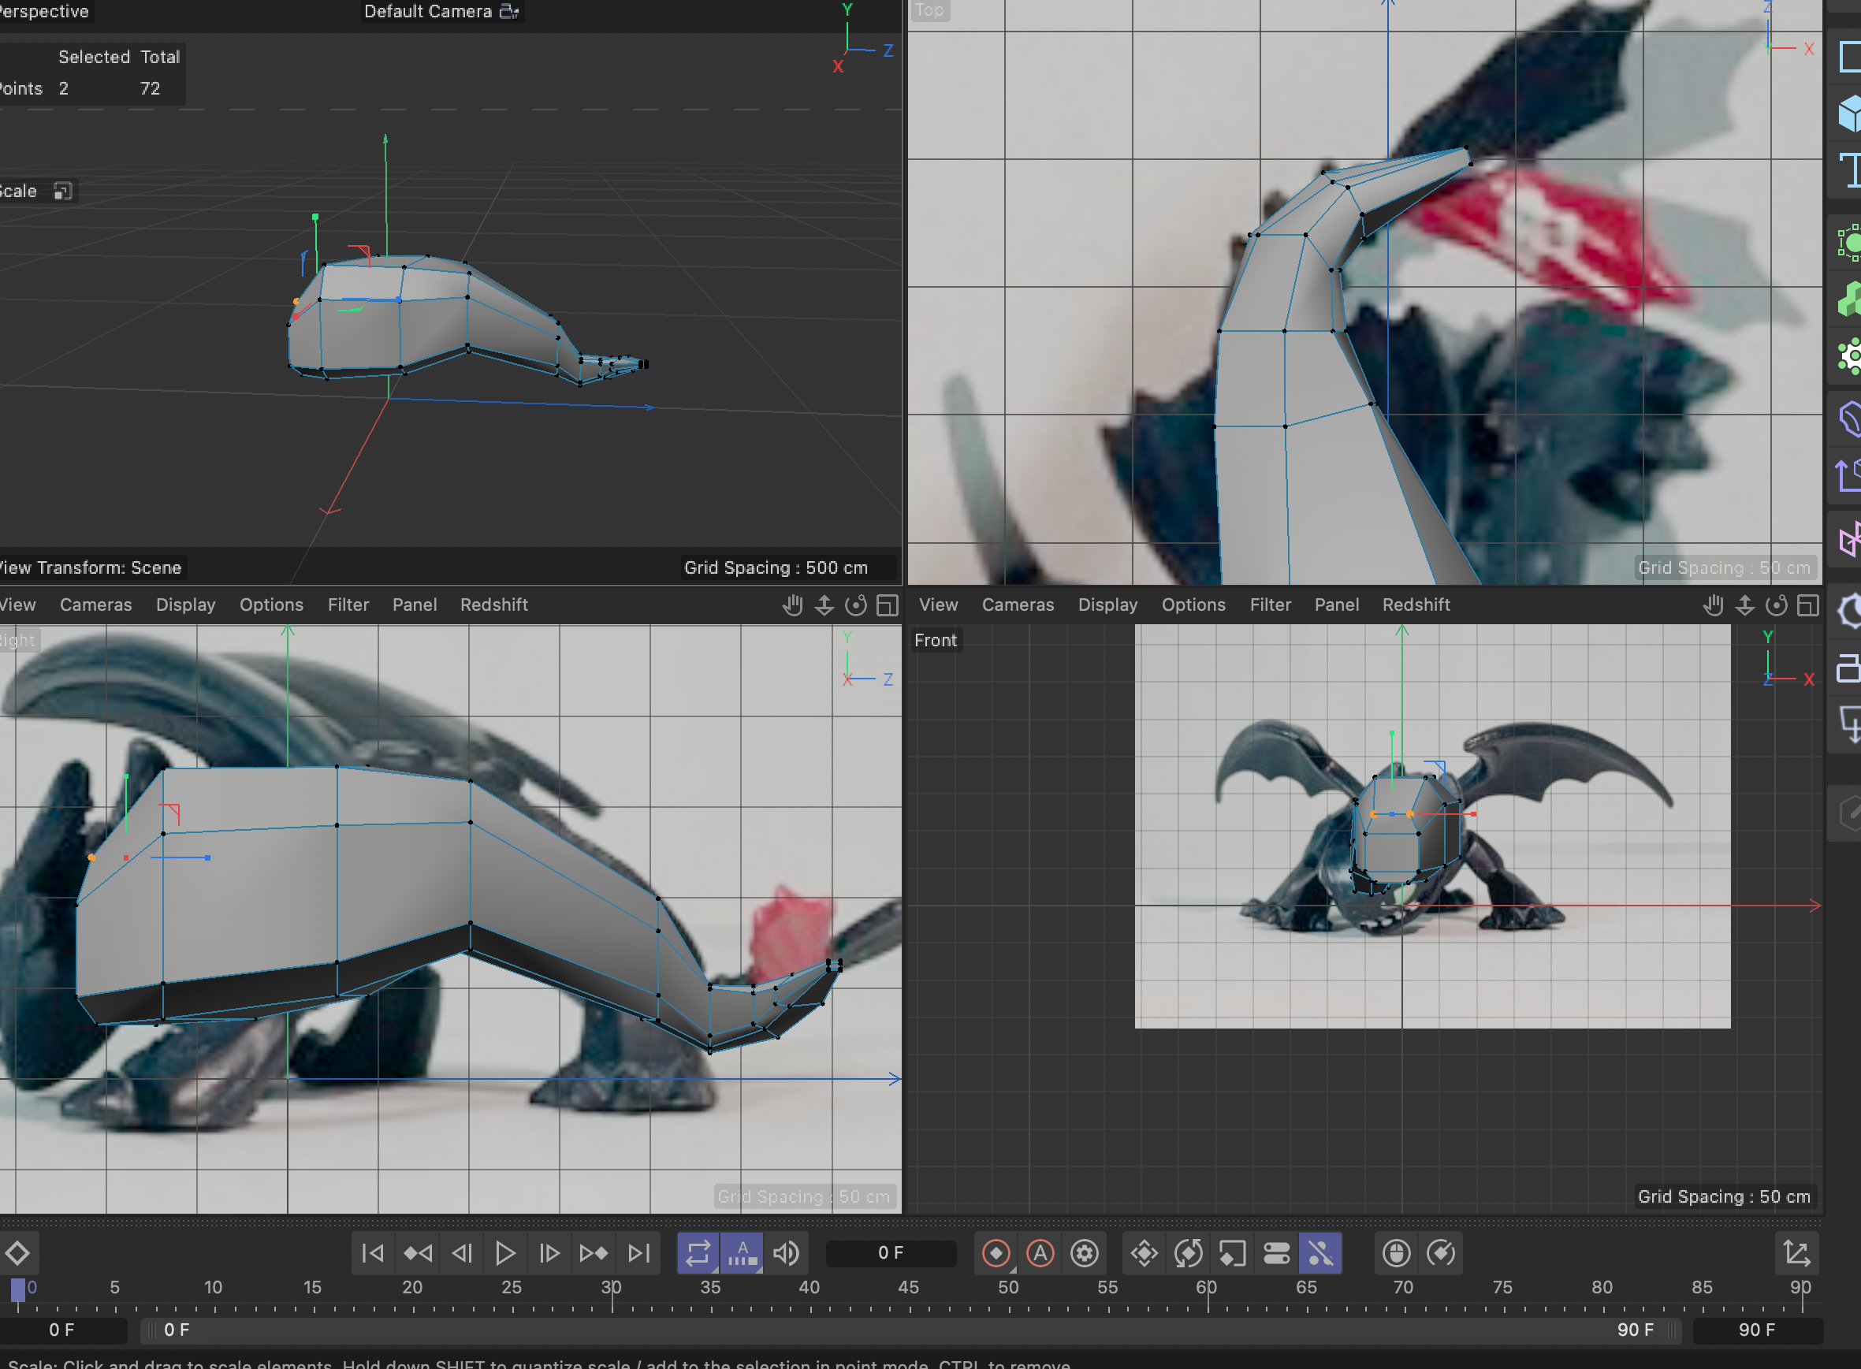Disable Point Level Animation recording

tap(1320, 1253)
